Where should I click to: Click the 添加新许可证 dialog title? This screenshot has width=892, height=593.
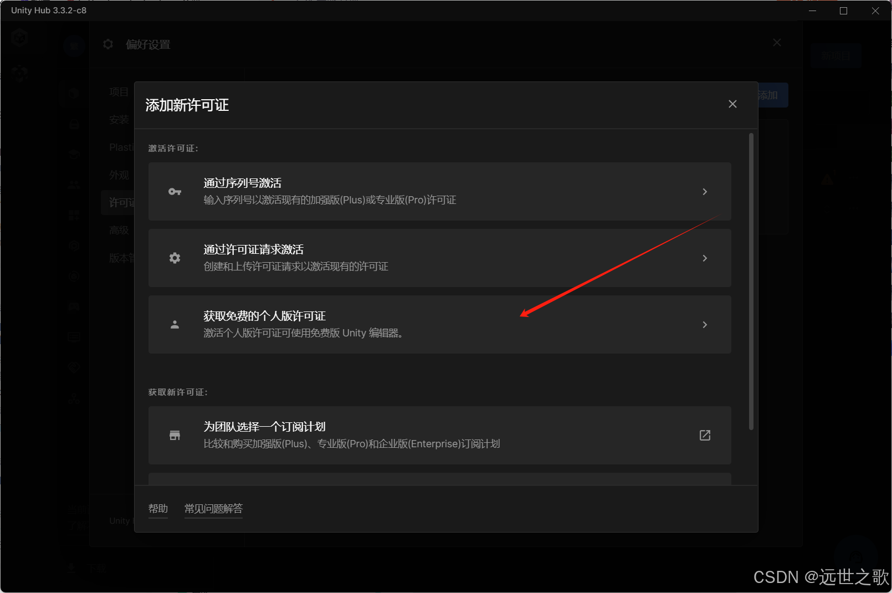coord(187,105)
